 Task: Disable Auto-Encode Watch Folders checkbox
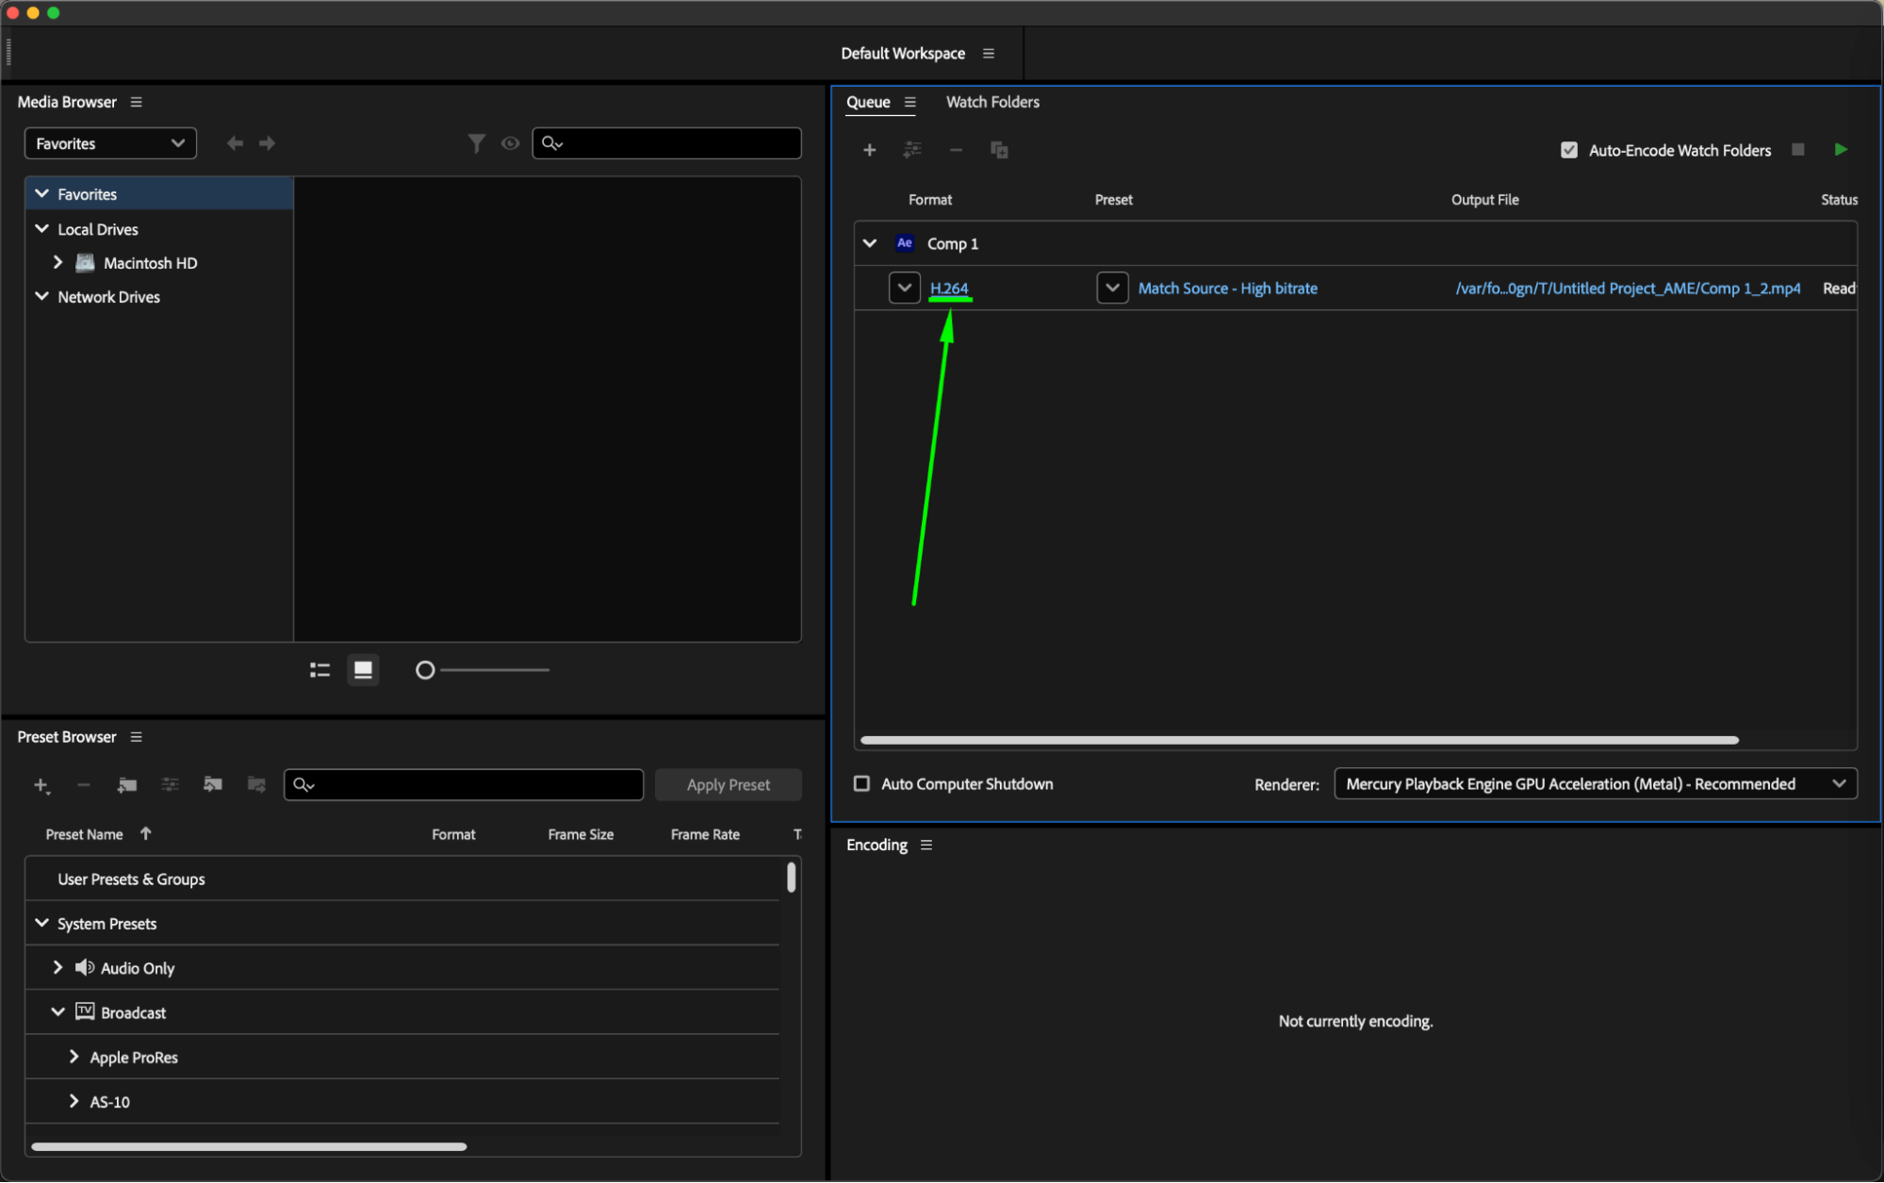(x=1568, y=150)
